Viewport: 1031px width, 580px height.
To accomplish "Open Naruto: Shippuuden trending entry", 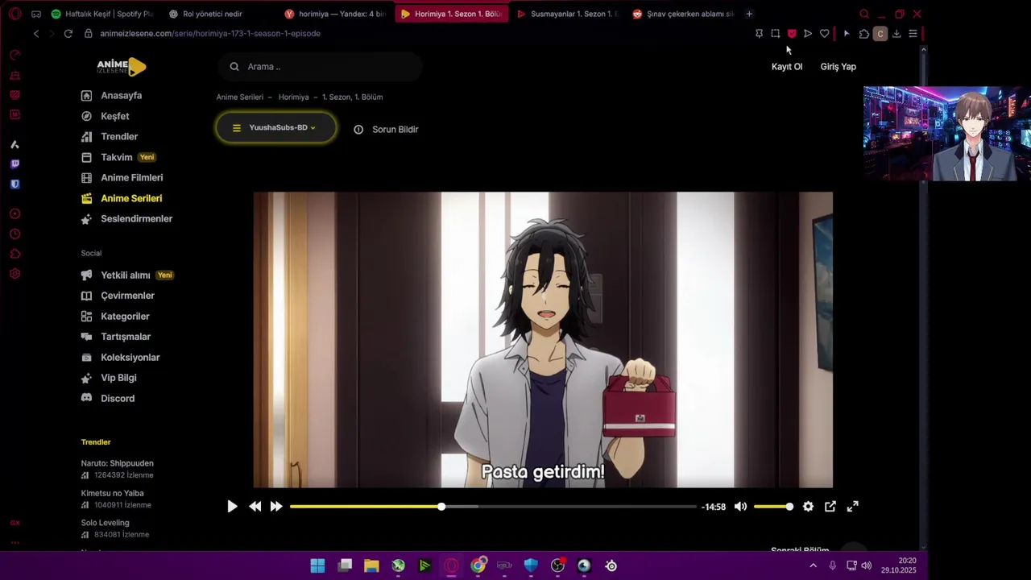I will click(x=117, y=463).
